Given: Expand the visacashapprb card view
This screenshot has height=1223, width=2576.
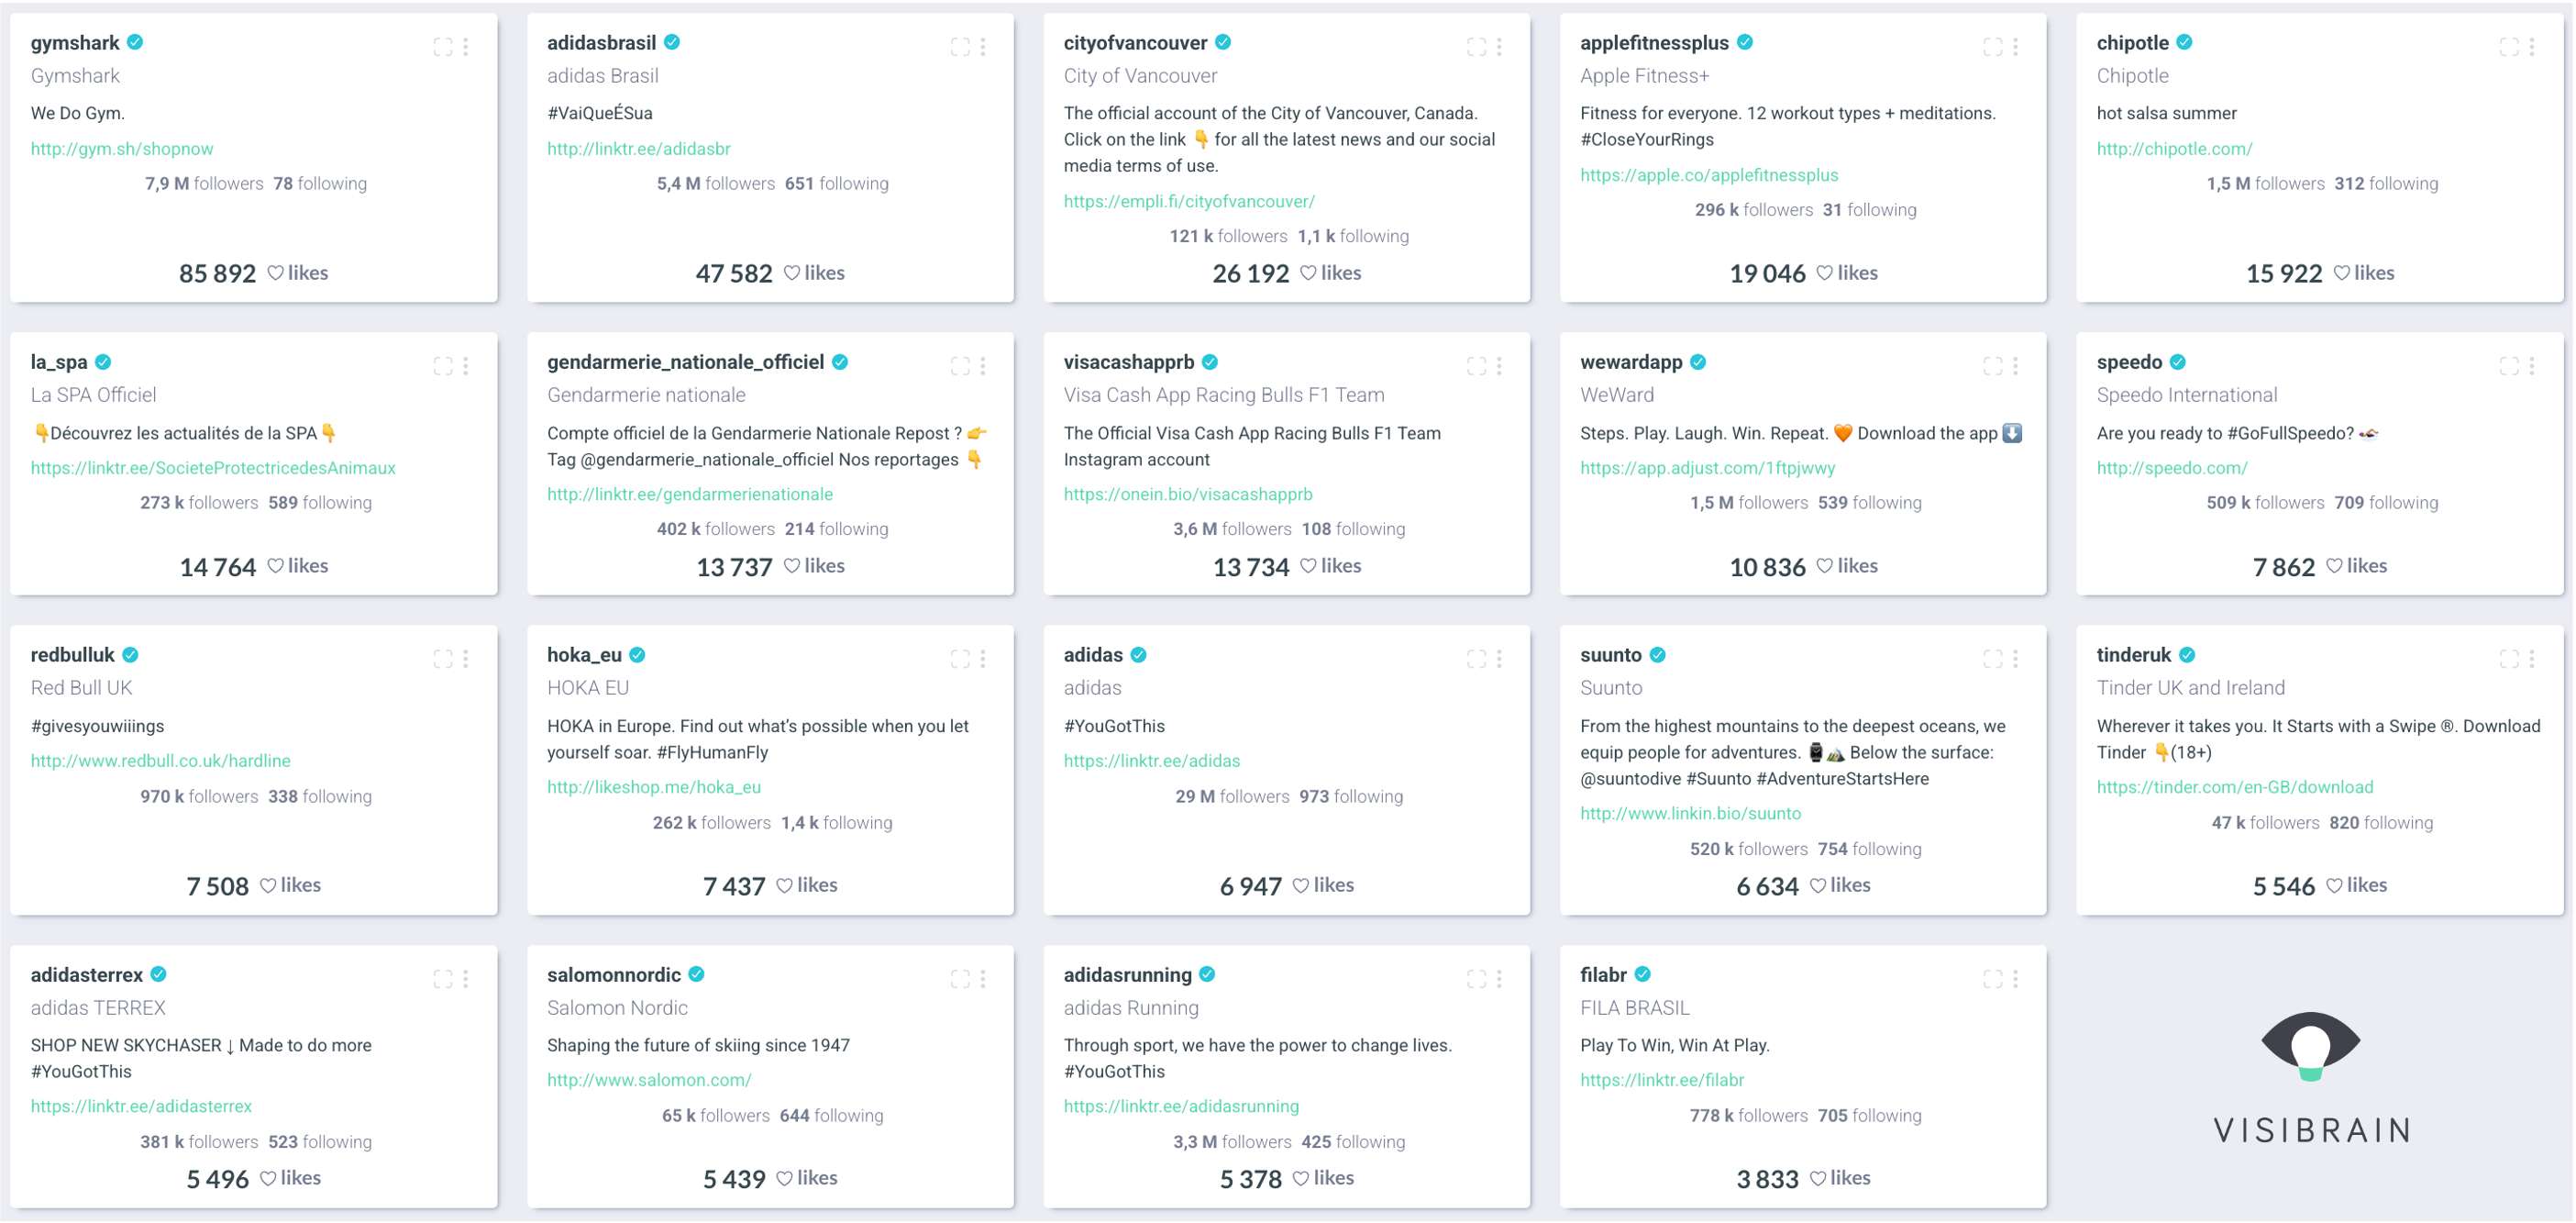Looking at the screenshot, I should click(x=1476, y=366).
